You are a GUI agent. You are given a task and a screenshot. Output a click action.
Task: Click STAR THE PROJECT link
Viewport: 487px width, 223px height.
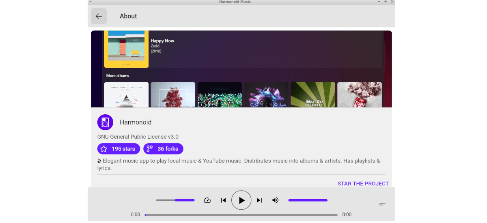pyautogui.click(x=363, y=184)
